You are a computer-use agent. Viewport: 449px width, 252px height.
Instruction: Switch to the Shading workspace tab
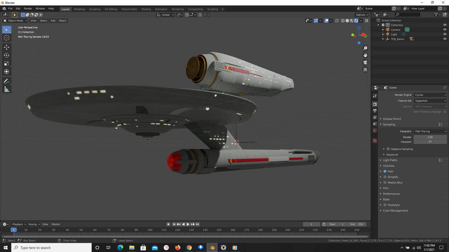(146, 9)
